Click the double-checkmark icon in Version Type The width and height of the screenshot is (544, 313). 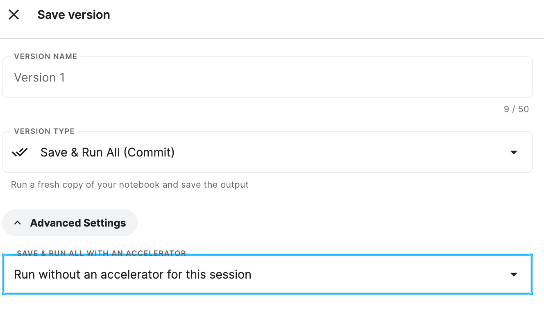point(20,152)
